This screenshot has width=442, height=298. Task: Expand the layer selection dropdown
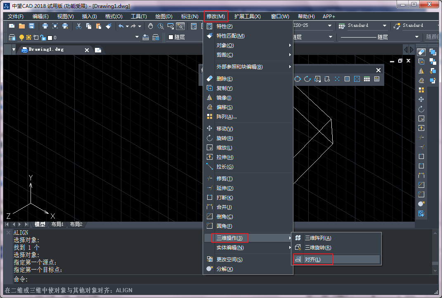137,37
